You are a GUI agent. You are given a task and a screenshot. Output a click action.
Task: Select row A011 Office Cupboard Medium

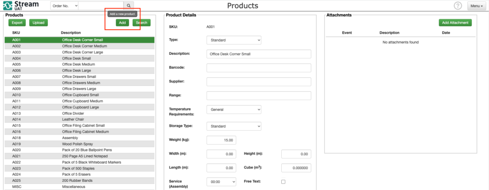(80, 101)
